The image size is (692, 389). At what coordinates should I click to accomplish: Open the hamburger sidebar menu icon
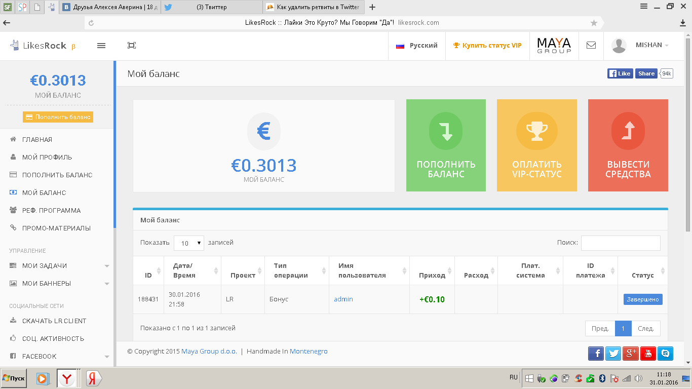click(101, 46)
